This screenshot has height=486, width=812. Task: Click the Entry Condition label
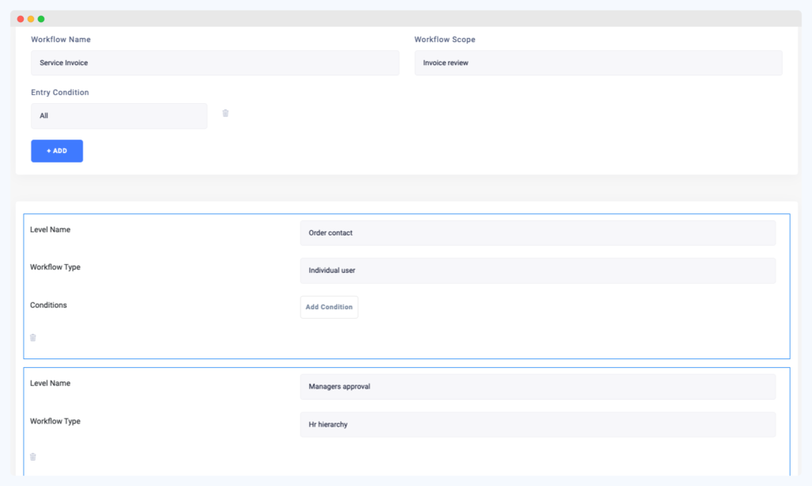pyautogui.click(x=58, y=92)
